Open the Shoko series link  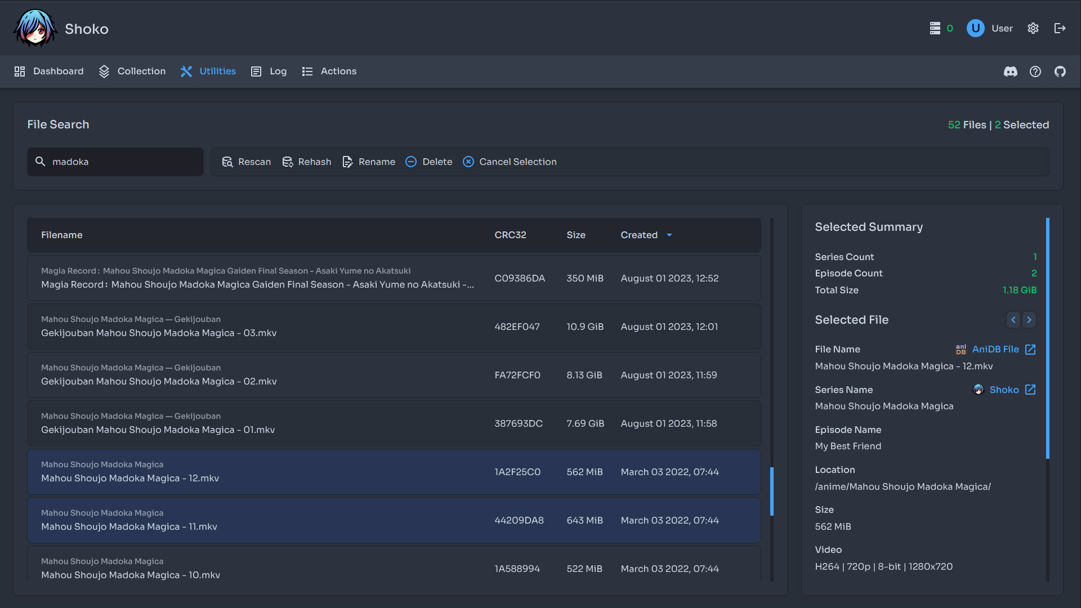coord(1004,390)
